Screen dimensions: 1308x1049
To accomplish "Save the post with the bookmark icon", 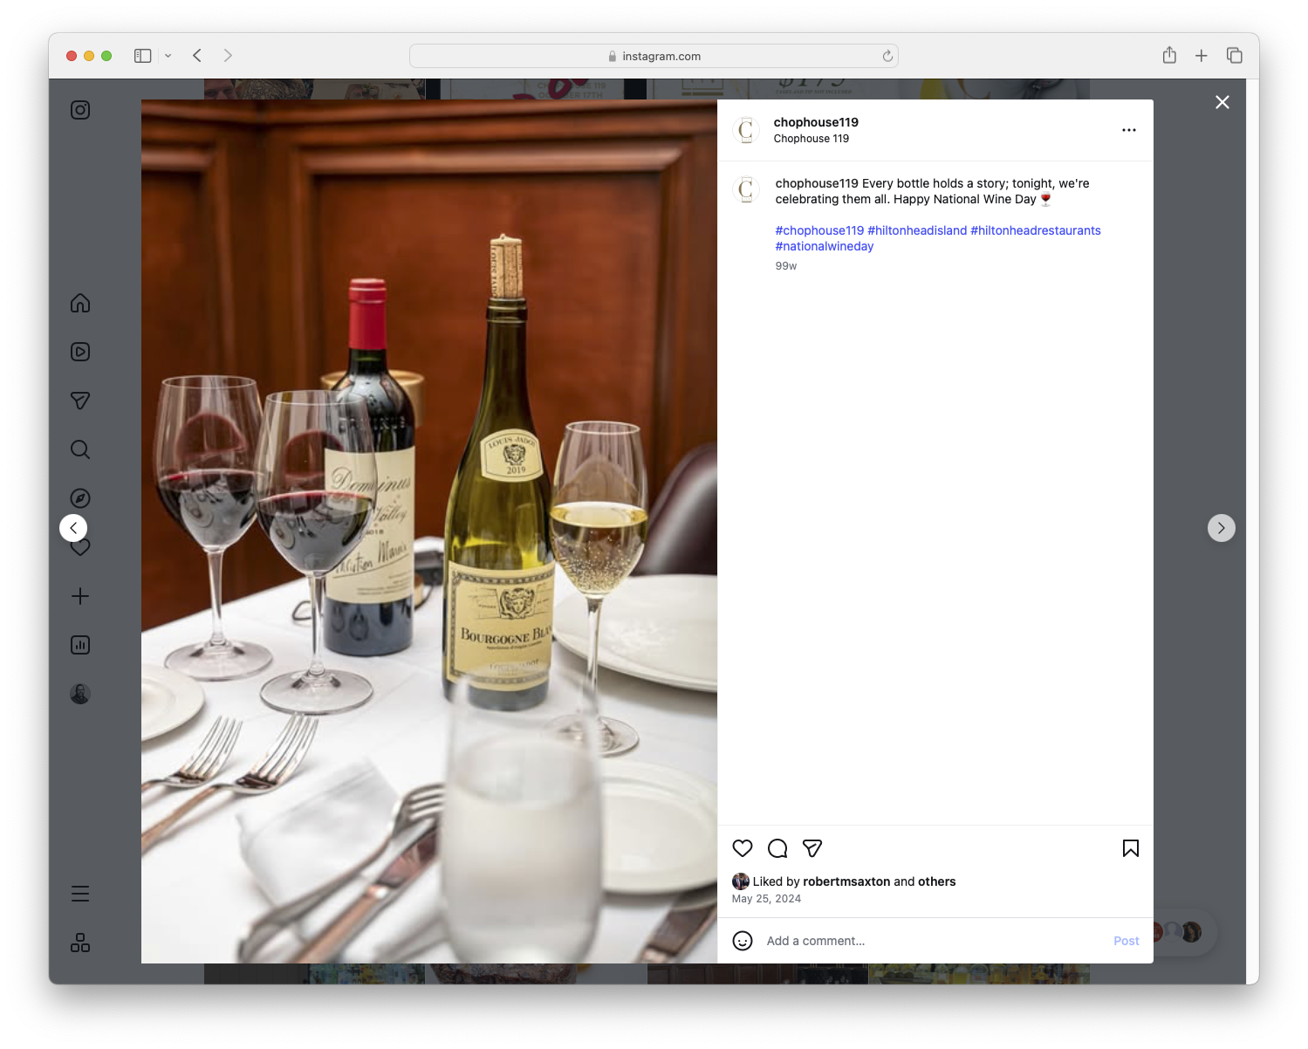I will (1129, 848).
